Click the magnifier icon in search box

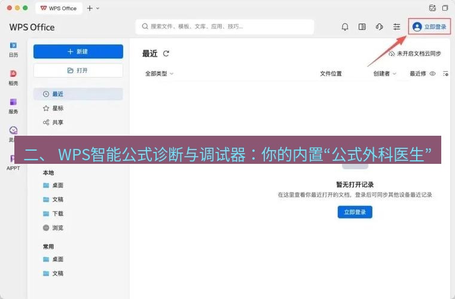tap(145, 26)
